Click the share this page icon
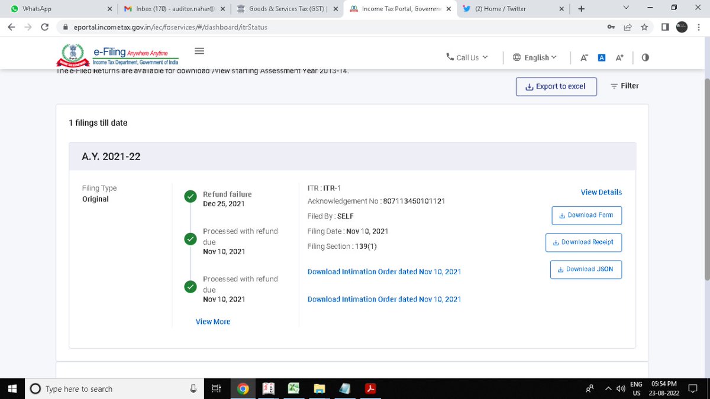710x399 pixels. click(627, 27)
